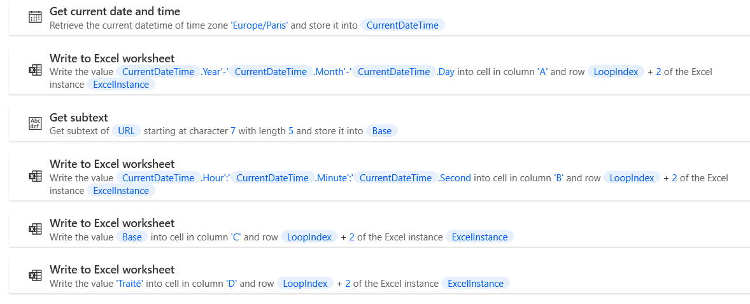Click the Base value pill in the column 'C' action
750x304 pixels.
(132, 237)
